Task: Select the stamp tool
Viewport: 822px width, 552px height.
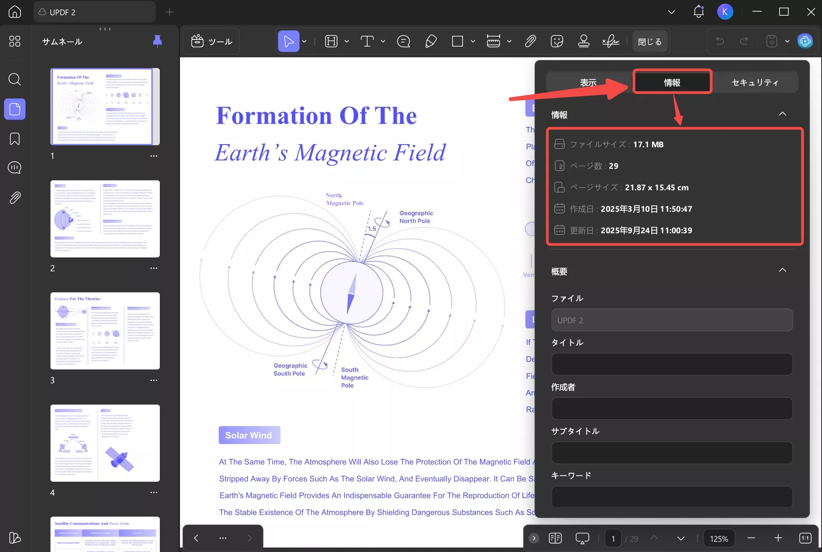Action: [584, 42]
